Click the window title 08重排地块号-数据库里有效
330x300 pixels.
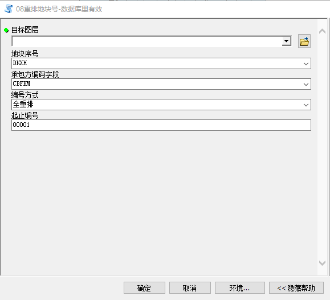(x=59, y=9)
